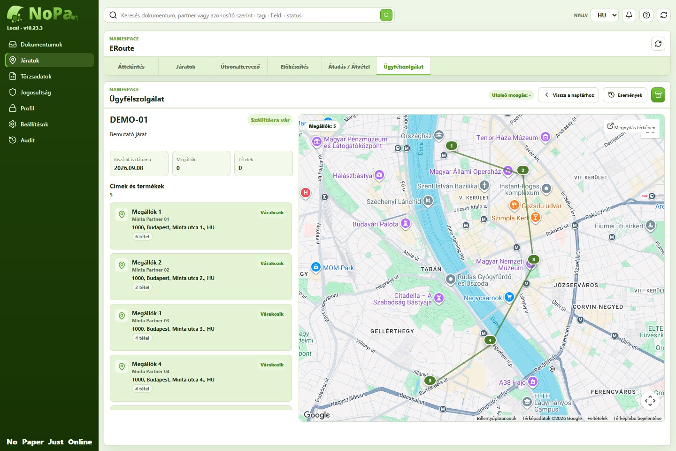The height and width of the screenshot is (451, 676).
Task: Click Megnyitás térképen link
Action: (x=631, y=127)
